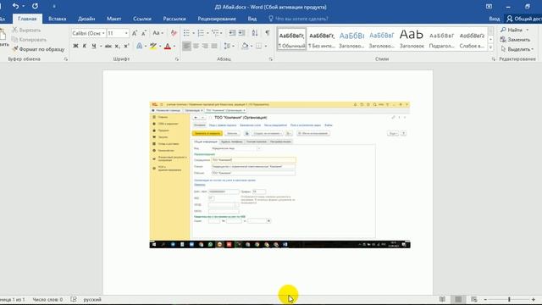Click the Cut (Вырезать) scissors command

[x=26, y=30]
